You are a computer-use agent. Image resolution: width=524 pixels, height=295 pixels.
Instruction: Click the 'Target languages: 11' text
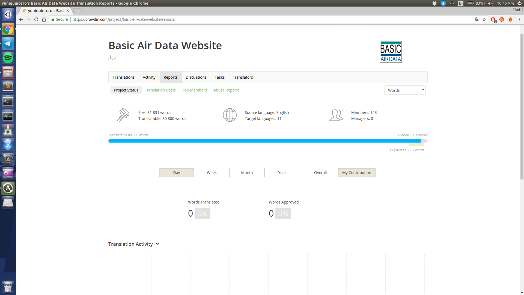coord(263,119)
